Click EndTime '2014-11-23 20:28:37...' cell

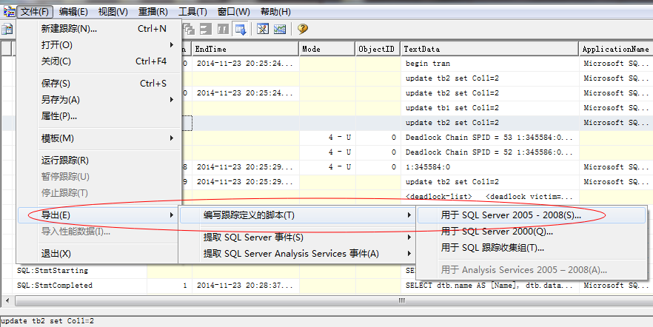tap(245, 286)
